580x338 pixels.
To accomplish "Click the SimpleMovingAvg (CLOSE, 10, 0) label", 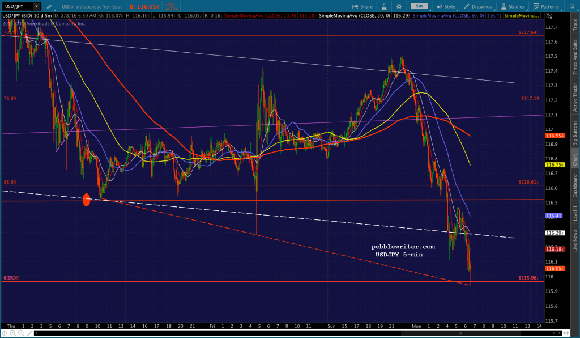I will coord(261,16).
